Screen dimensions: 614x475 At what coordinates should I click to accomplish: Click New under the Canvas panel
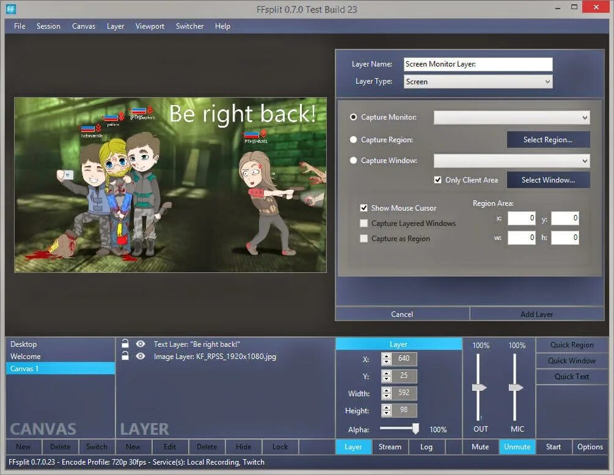point(23,446)
